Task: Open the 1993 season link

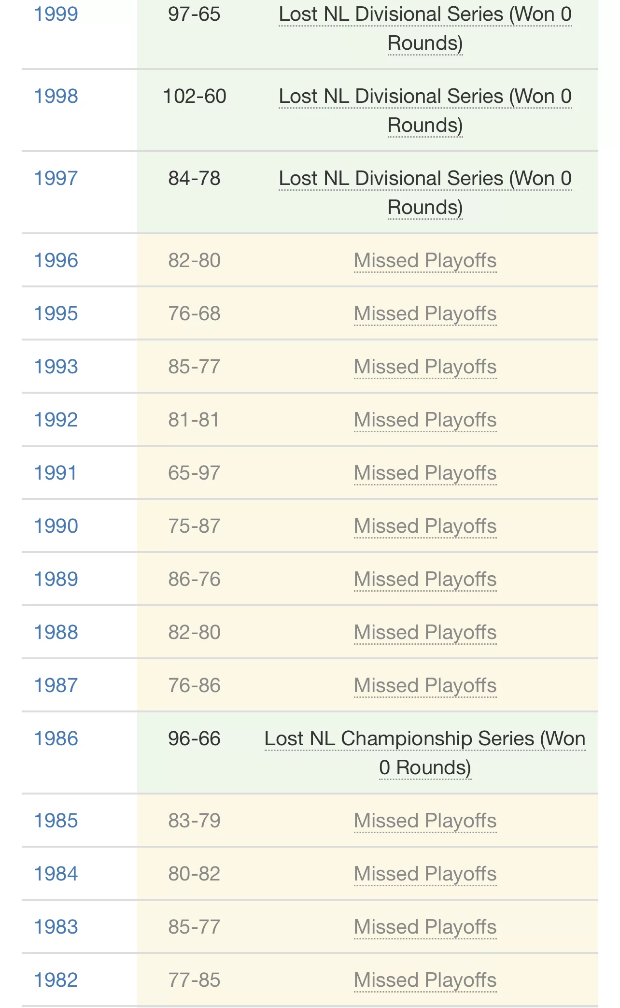Action: 56,367
